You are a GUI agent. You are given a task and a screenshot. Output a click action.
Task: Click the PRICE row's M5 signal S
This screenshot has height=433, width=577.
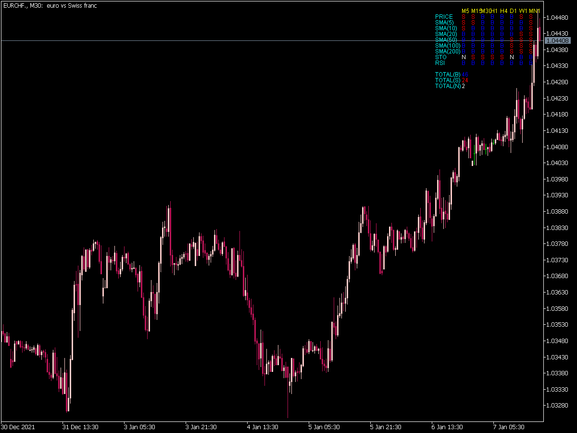464,17
